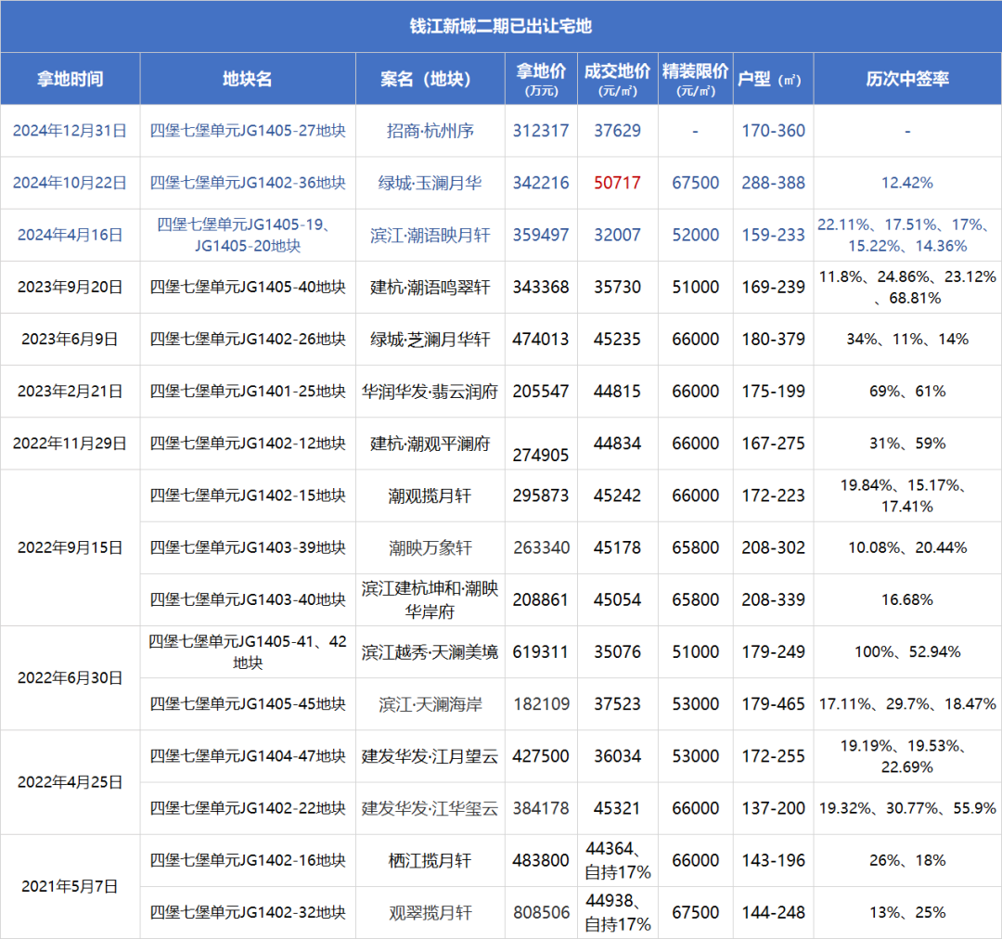The height and width of the screenshot is (939, 1002).
Task: Click the project name 建杭·潮观平澜府
Action: pos(430,444)
